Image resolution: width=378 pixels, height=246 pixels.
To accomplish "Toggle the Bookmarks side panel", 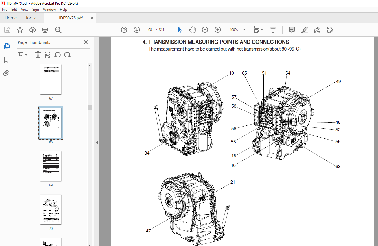I will click(x=6, y=60).
